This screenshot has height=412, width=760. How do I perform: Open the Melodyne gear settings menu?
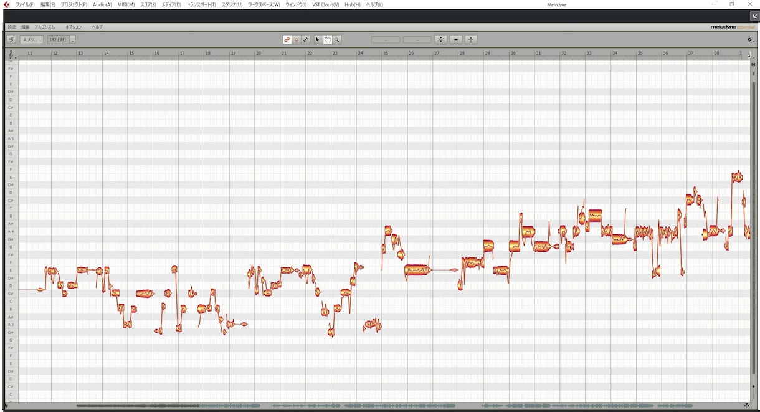750,40
